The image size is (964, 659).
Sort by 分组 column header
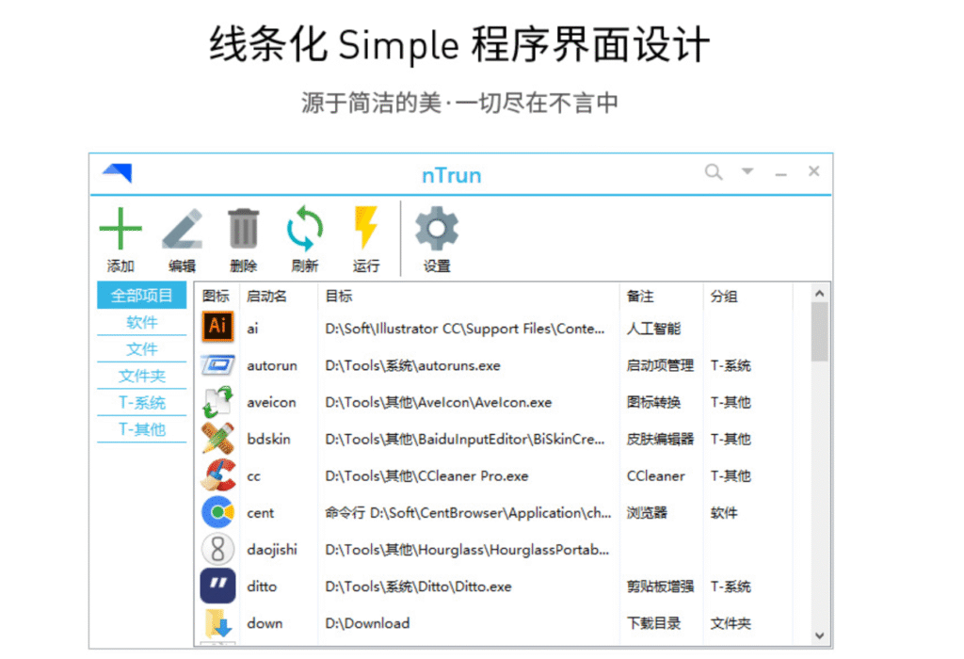(724, 297)
